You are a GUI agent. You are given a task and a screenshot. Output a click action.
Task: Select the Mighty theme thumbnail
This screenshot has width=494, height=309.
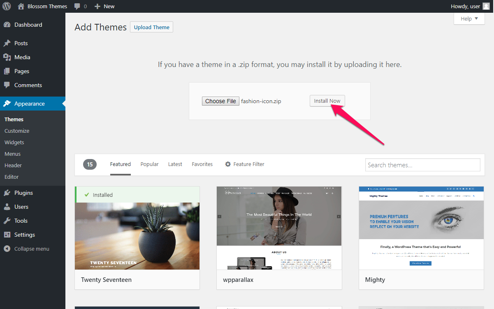tap(421, 228)
